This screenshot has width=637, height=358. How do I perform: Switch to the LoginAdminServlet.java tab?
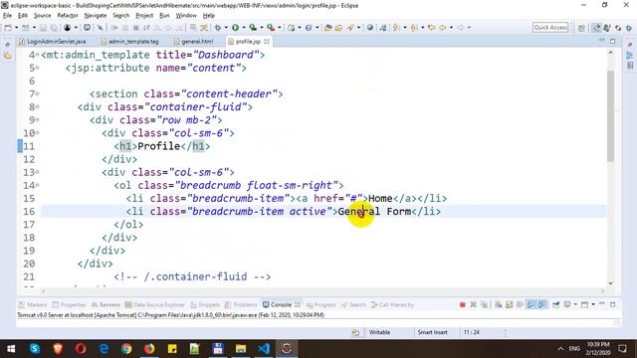coord(53,42)
